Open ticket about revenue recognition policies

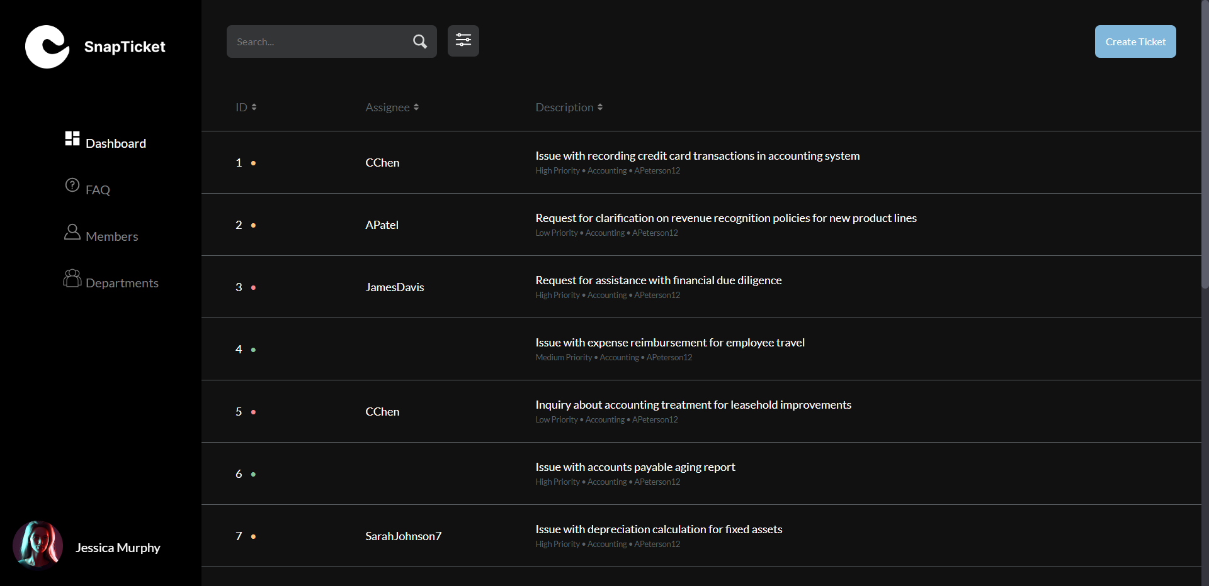[x=726, y=218]
